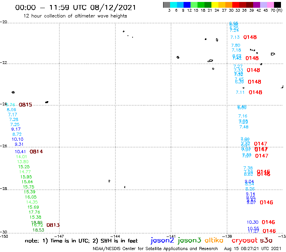This screenshot has width=286, height=252.
Task: Click the longitude axis label '-144'
Action: [x=115, y=236]
